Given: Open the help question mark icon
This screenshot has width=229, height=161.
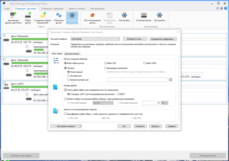Looking at the screenshot, I should [226, 8].
